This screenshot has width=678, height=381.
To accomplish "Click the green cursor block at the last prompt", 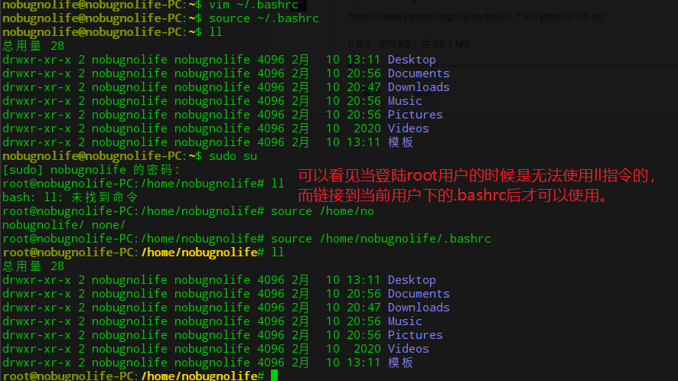I will [x=274, y=376].
